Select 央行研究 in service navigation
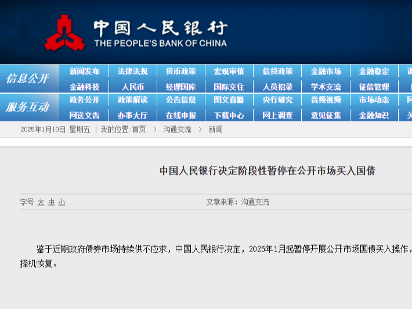 tap(278, 100)
